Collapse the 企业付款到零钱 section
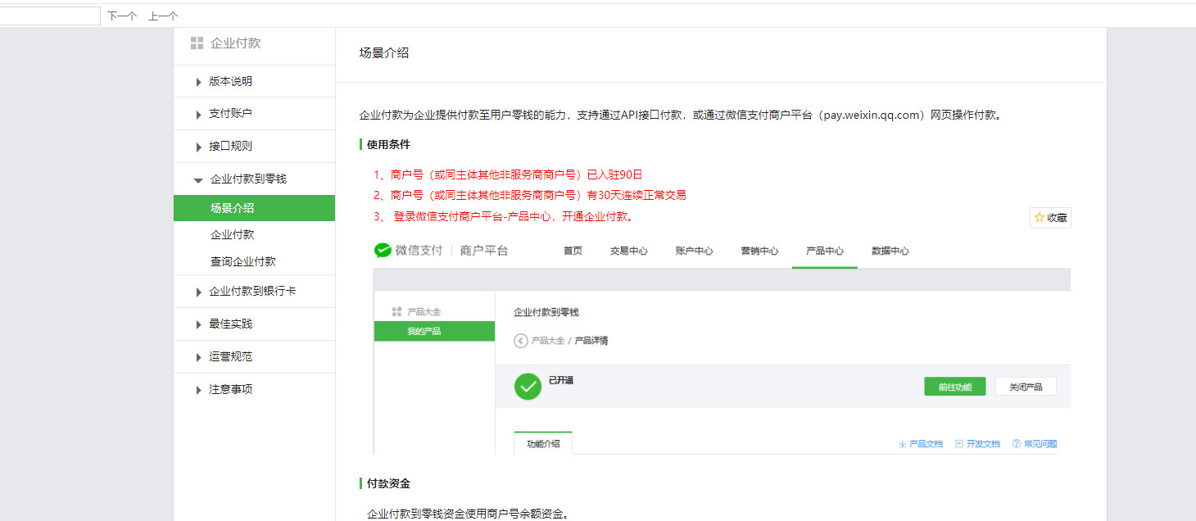The width and height of the screenshot is (1196, 521). [x=254, y=179]
